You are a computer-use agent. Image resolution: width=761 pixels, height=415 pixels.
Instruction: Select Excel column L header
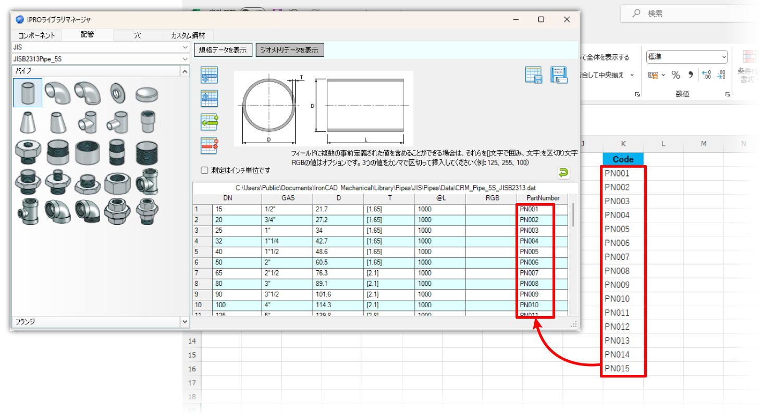664,143
